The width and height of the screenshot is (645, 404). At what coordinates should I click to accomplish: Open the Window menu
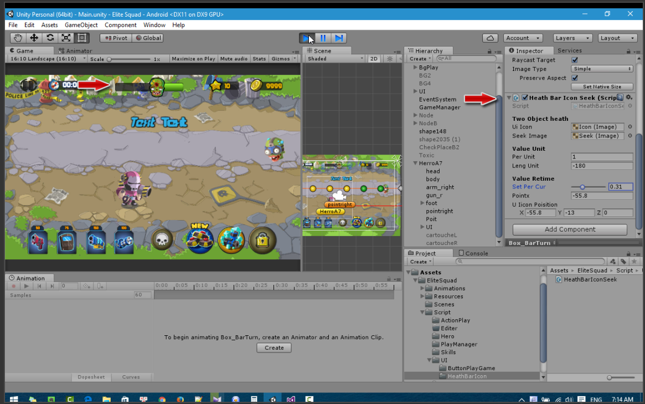[x=154, y=25]
